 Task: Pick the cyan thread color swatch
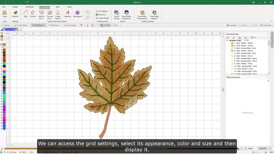(x=4, y=74)
